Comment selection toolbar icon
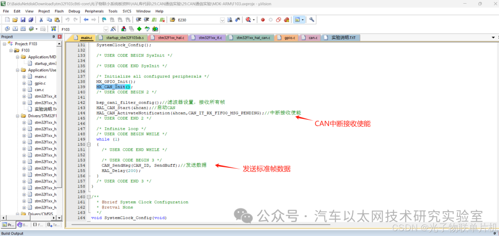Viewport: 499px width, 236px height. 154,20
